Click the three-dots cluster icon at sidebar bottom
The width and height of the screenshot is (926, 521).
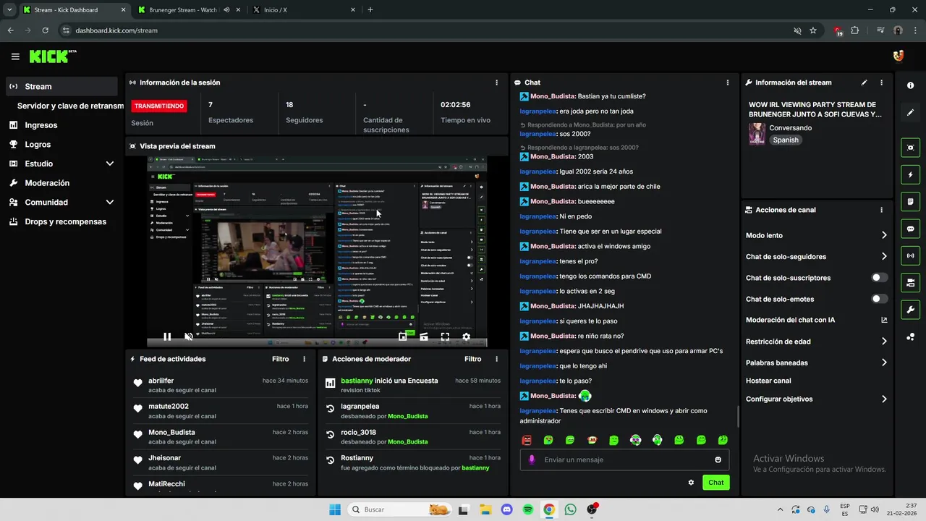[910, 336]
